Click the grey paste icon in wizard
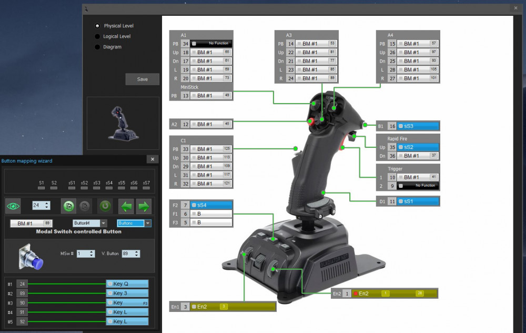Screen dimensions: 526x333 85,205
